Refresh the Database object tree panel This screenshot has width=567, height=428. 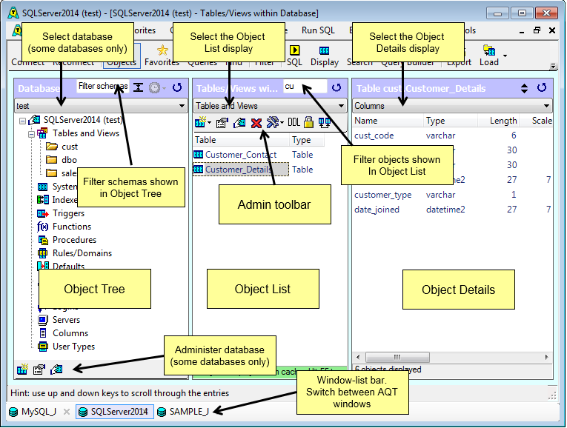[x=177, y=87]
